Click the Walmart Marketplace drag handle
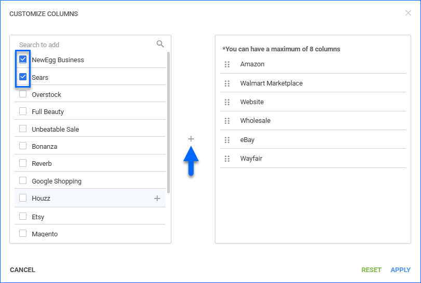 tap(227, 83)
